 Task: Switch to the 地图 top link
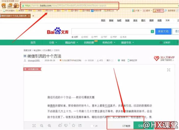[x=160, y=20]
